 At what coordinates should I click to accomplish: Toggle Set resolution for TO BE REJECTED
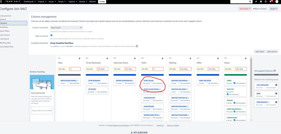(x=151, y=100)
